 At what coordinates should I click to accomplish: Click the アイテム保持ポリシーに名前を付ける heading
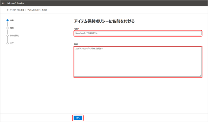pyautogui.click(x=104, y=21)
